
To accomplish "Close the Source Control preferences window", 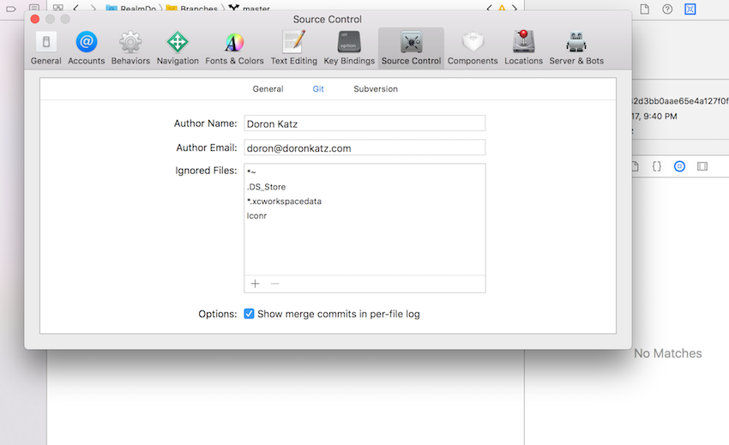I will pyautogui.click(x=35, y=19).
